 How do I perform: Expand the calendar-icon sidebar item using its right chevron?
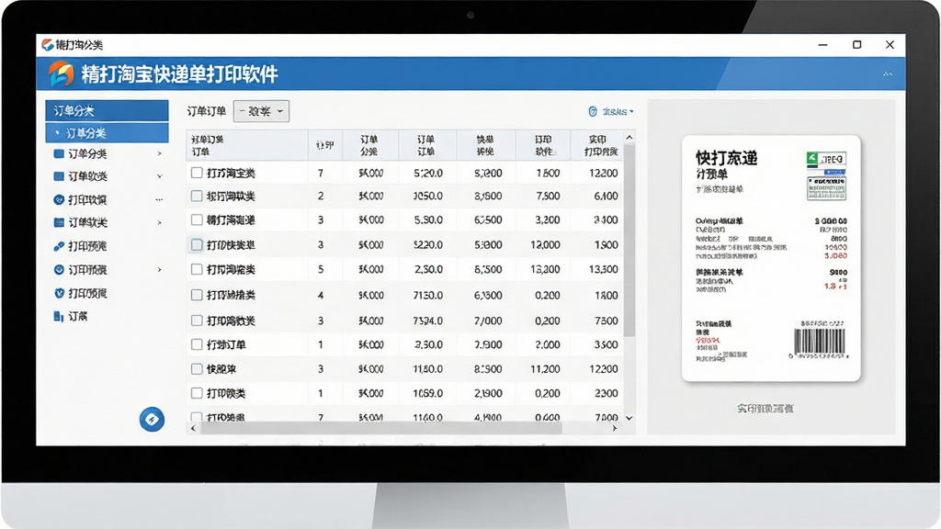click(x=159, y=222)
